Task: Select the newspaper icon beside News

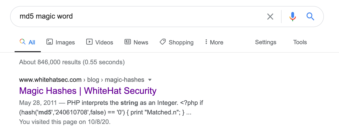Action: [x=128, y=42]
